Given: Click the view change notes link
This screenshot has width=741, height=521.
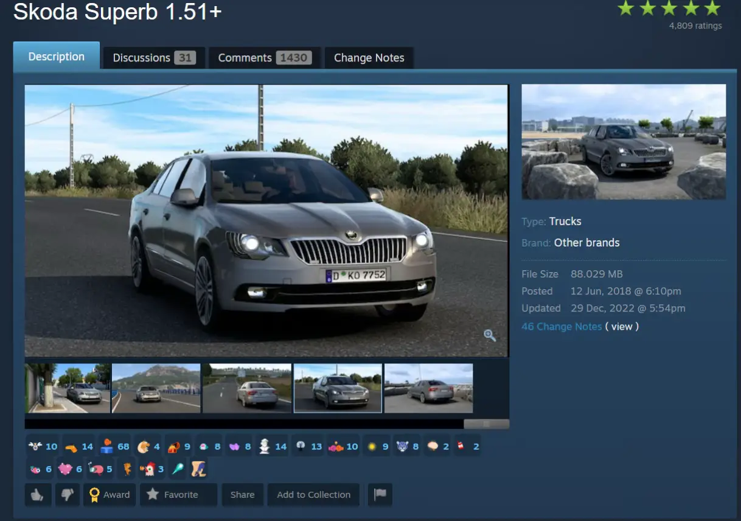Looking at the screenshot, I should 622,326.
